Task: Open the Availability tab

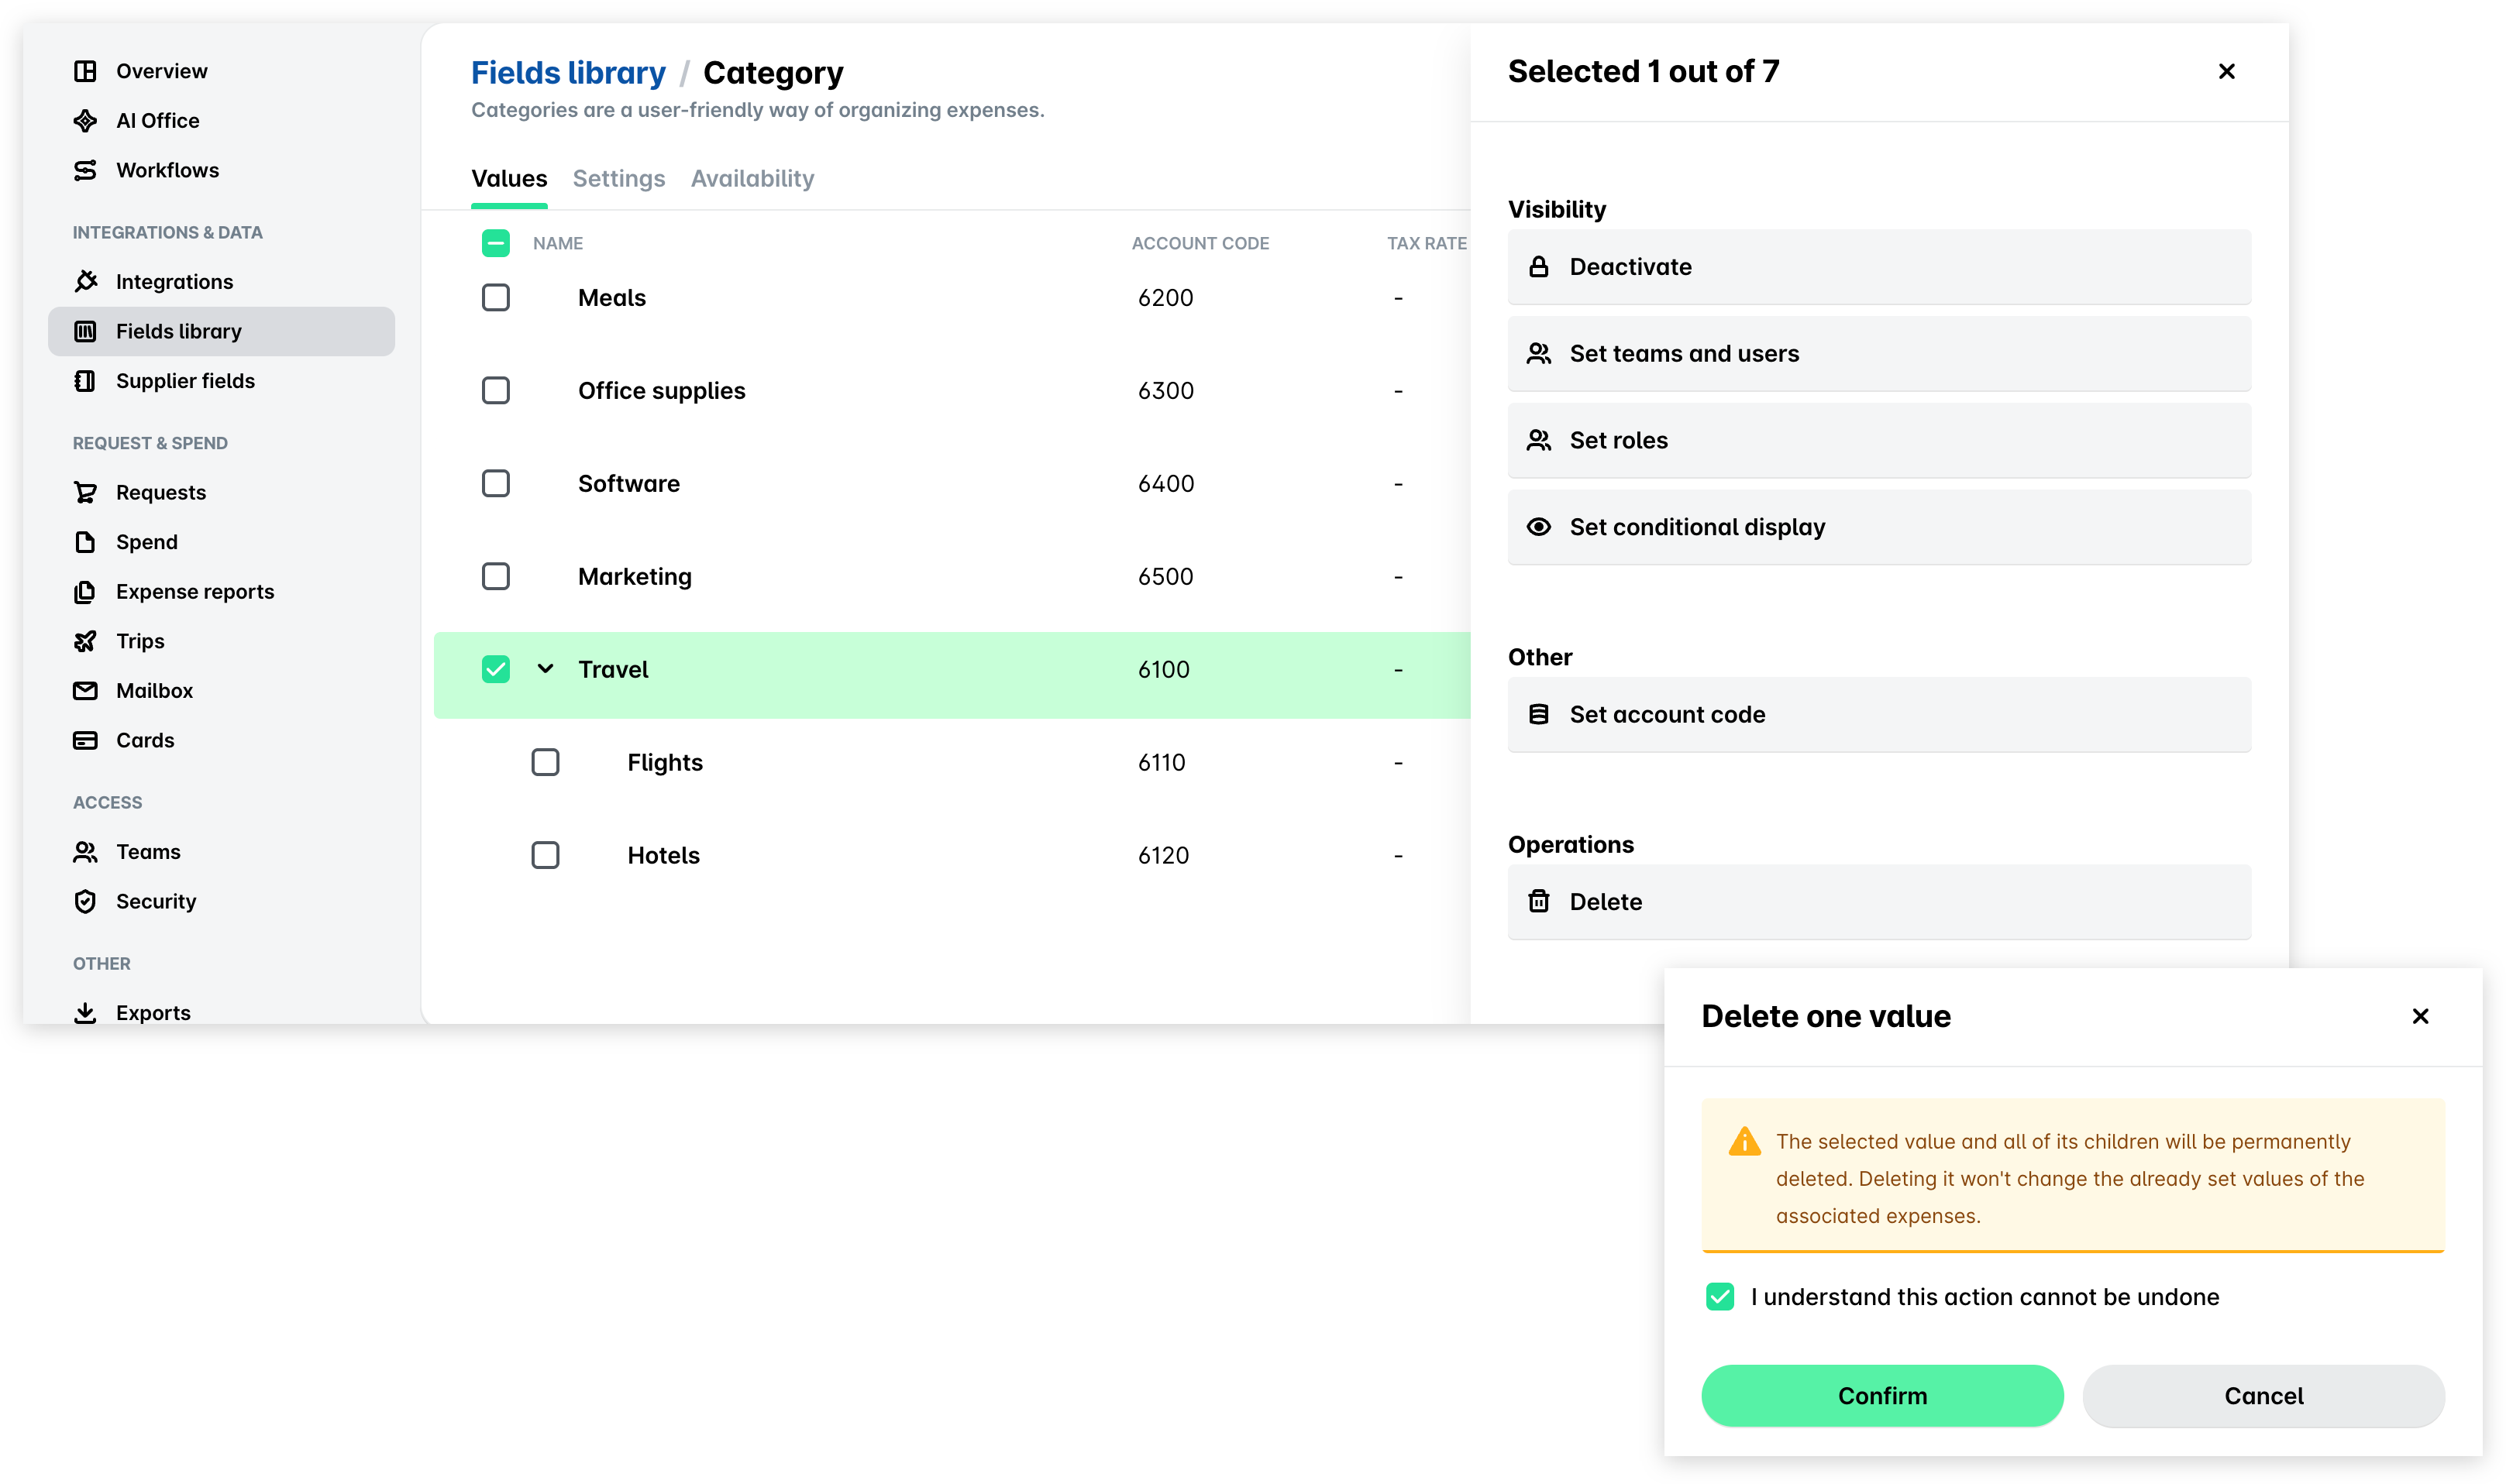Action: [752, 179]
